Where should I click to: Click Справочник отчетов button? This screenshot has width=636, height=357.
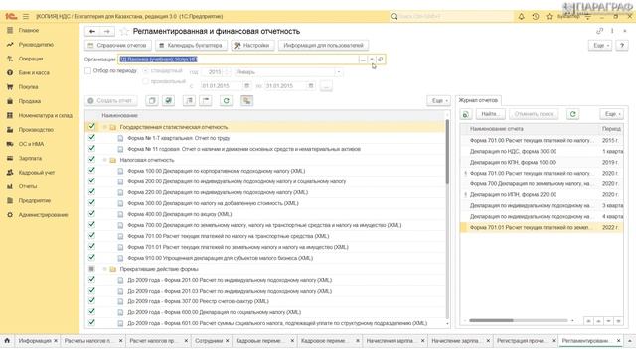tap(117, 45)
